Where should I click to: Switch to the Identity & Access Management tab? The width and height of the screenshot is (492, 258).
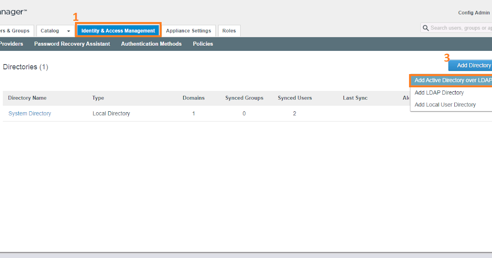118,30
